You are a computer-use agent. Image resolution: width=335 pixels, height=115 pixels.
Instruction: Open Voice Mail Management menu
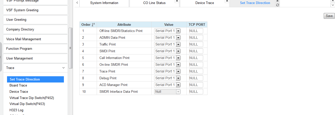[24, 39]
